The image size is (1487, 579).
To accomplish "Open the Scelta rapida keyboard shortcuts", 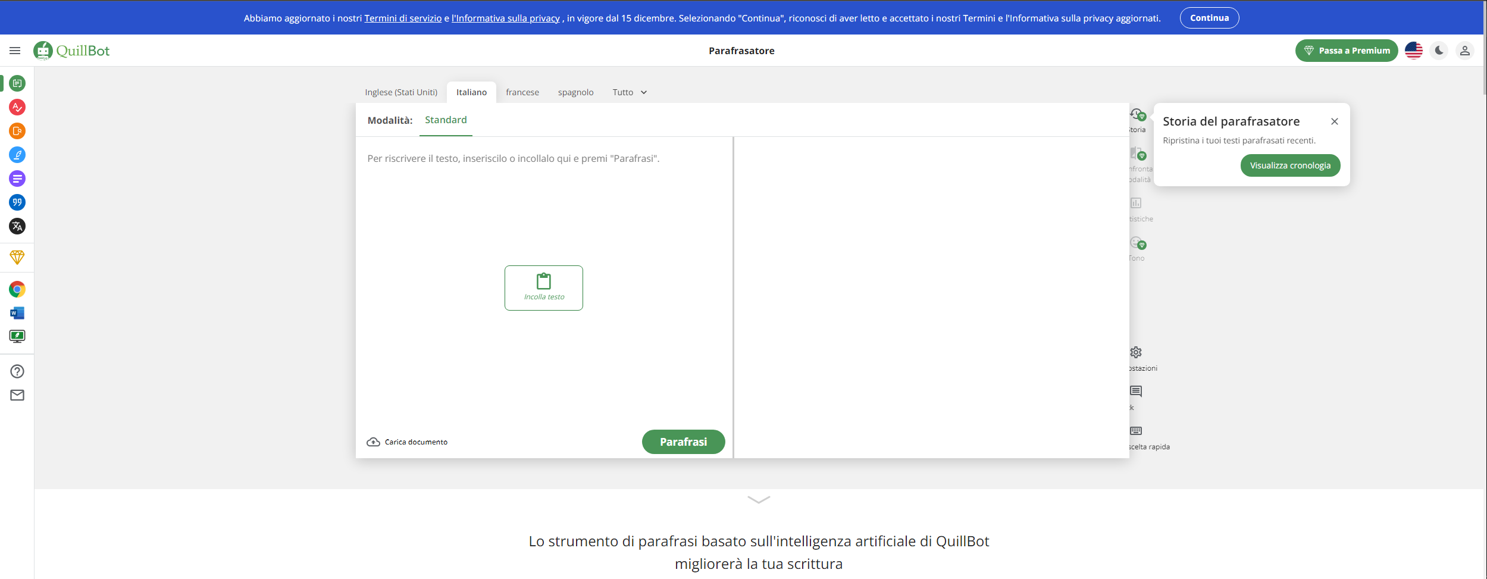I will pos(1136,430).
